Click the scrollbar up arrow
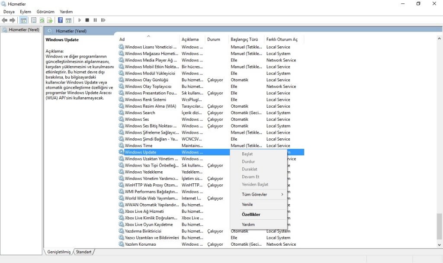 [439, 38]
